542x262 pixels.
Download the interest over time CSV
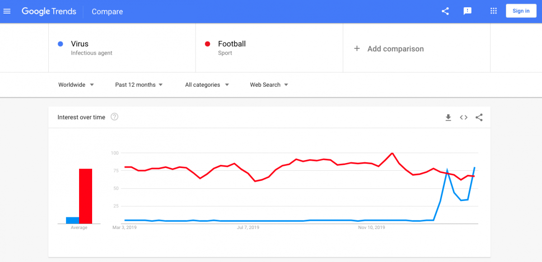click(448, 117)
